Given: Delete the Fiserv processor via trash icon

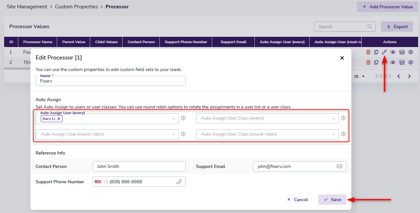Looking at the screenshot, I should 368,52.
